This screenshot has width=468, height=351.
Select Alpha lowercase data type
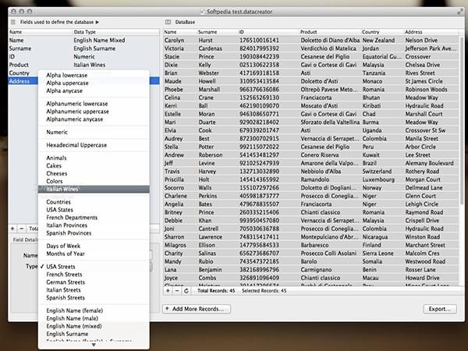pyautogui.click(x=66, y=75)
